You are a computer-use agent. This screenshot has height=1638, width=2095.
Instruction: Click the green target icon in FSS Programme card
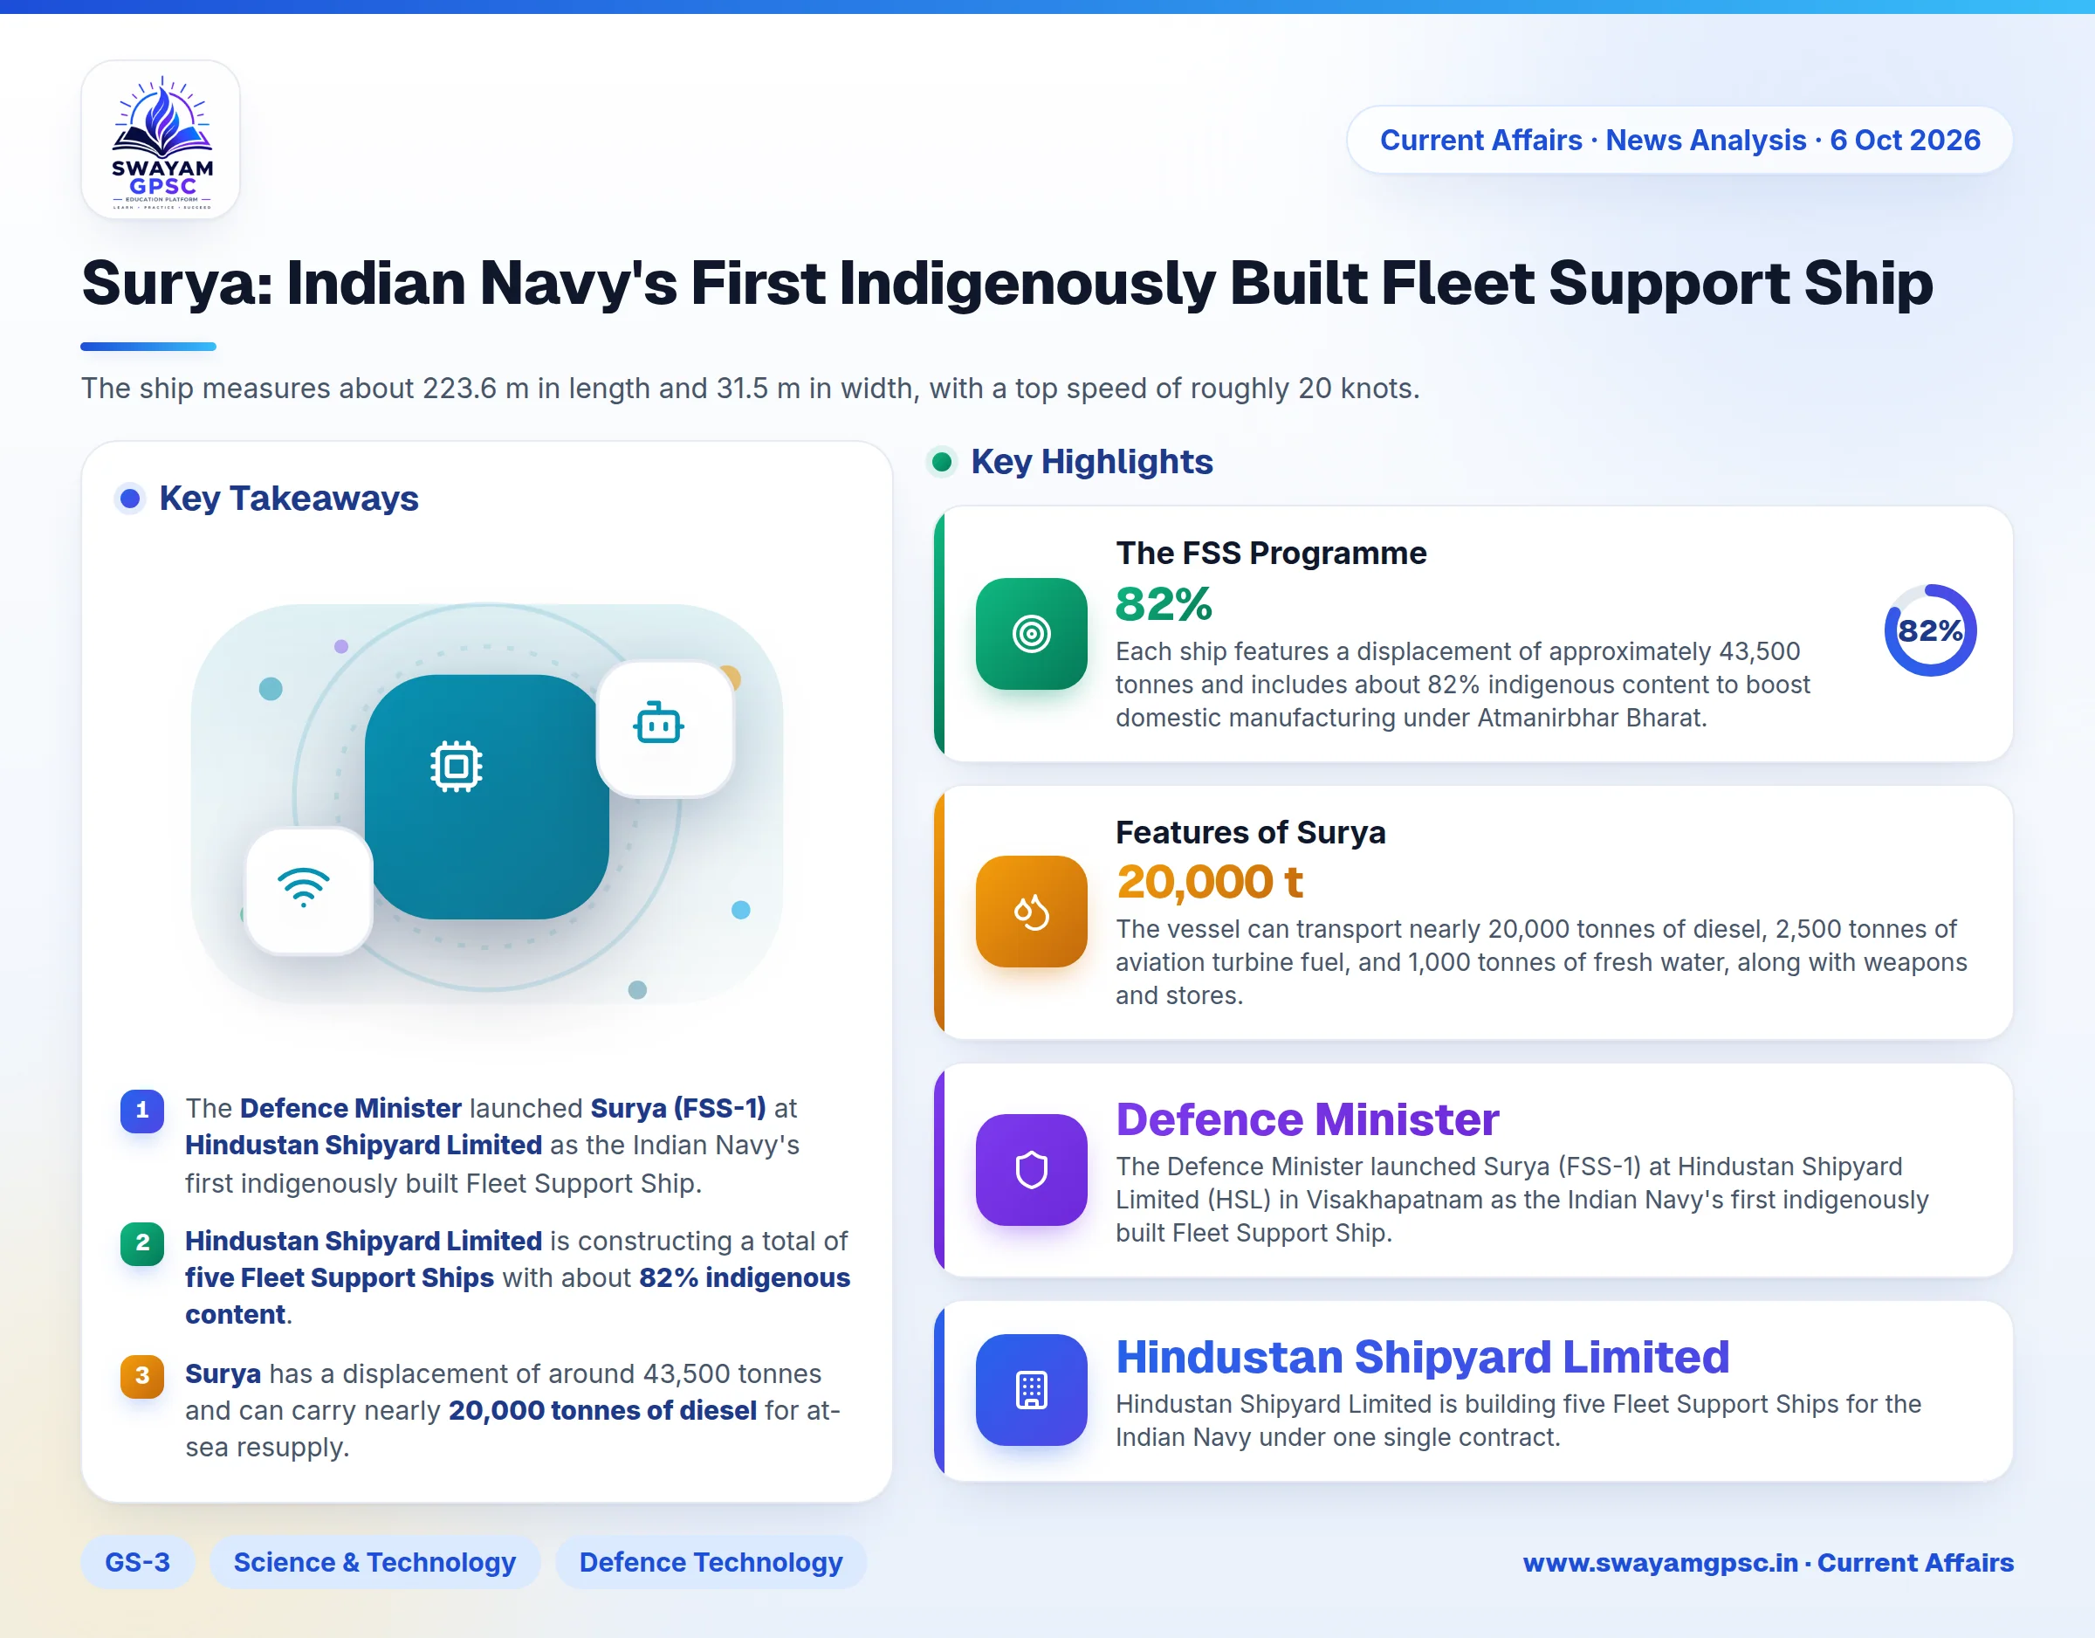1031,633
